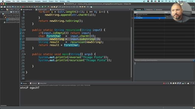The height and width of the screenshot is (109, 195).
Task: Click the Pin Console icon
Action: click(183, 84)
